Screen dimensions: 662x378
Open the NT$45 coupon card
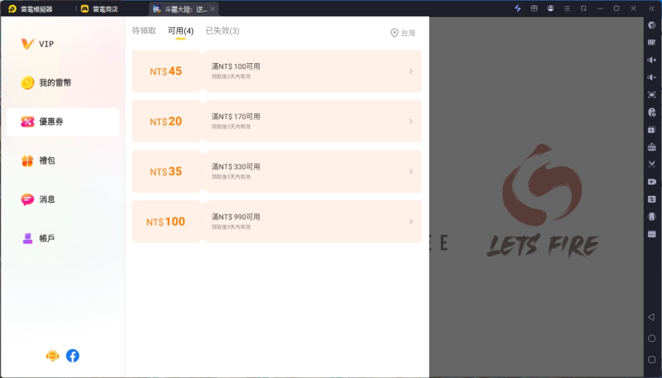click(277, 71)
